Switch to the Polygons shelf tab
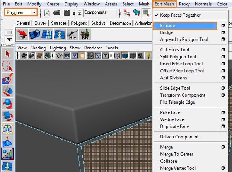Viewport: 232px width, 172px height. [79, 23]
